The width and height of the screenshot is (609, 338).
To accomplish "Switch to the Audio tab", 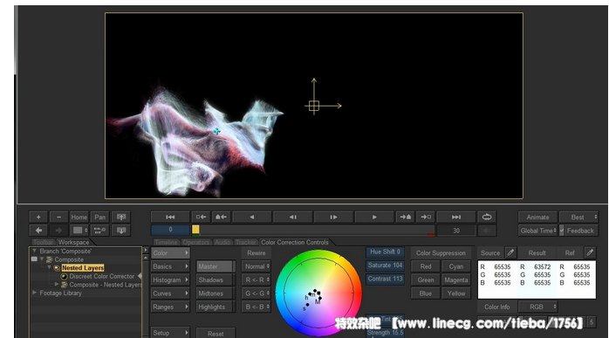I will (222, 242).
